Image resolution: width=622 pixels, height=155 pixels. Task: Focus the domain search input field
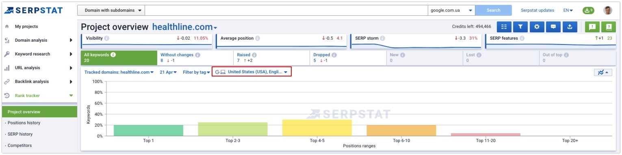coord(286,11)
